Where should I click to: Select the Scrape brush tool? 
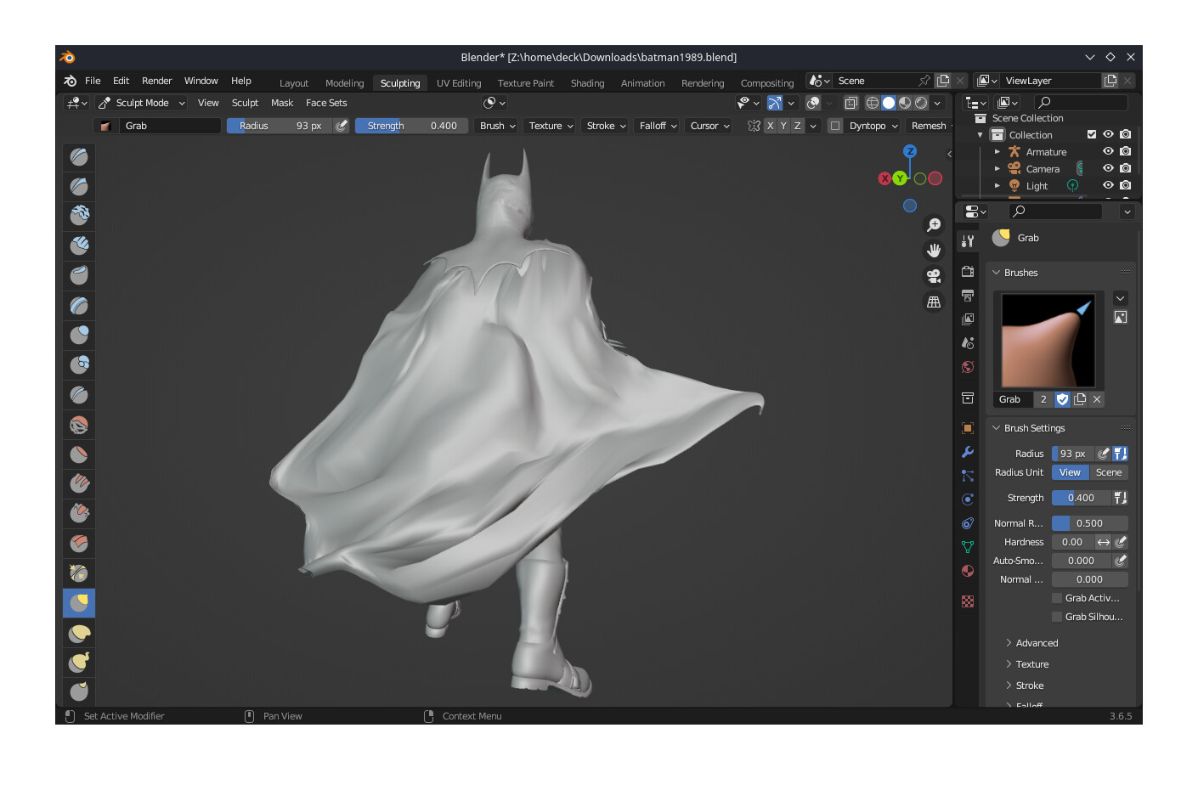click(79, 514)
